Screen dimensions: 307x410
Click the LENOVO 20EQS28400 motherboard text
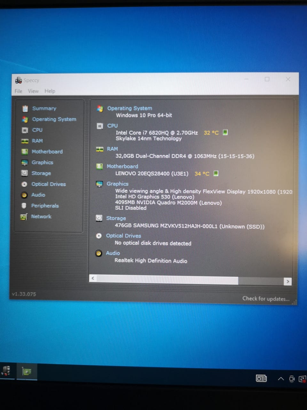[152, 174]
